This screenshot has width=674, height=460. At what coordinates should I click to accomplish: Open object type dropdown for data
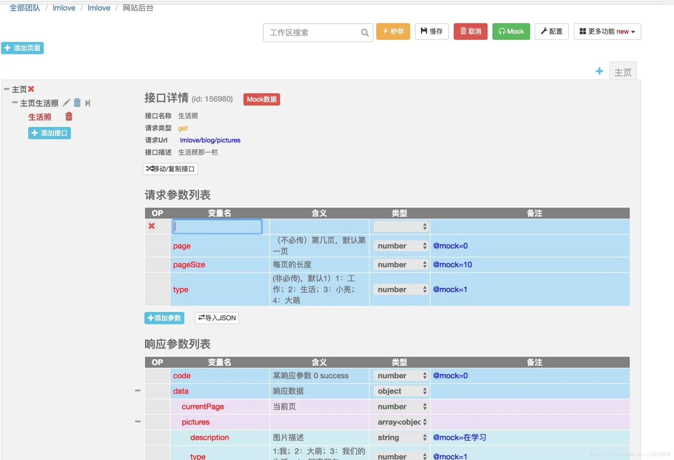pyautogui.click(x=401, y=391)
